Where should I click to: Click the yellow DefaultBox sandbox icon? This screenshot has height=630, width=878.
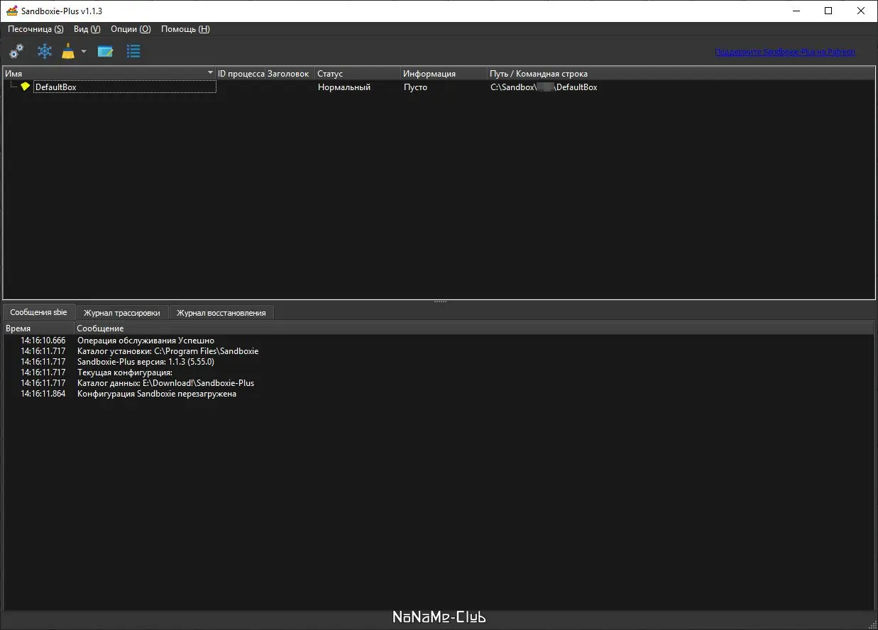coord(26,87)
